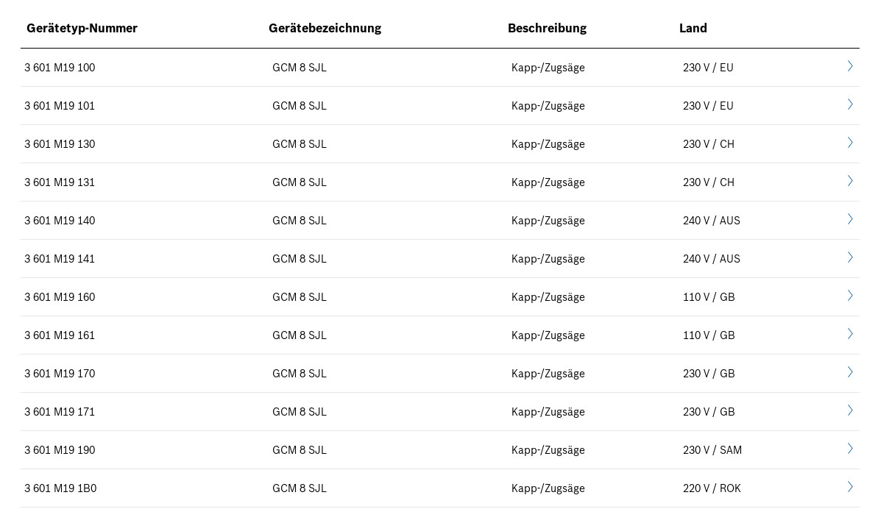Click the Land column header
This screenshot has height=509, width=889.
tap(693, 28)
